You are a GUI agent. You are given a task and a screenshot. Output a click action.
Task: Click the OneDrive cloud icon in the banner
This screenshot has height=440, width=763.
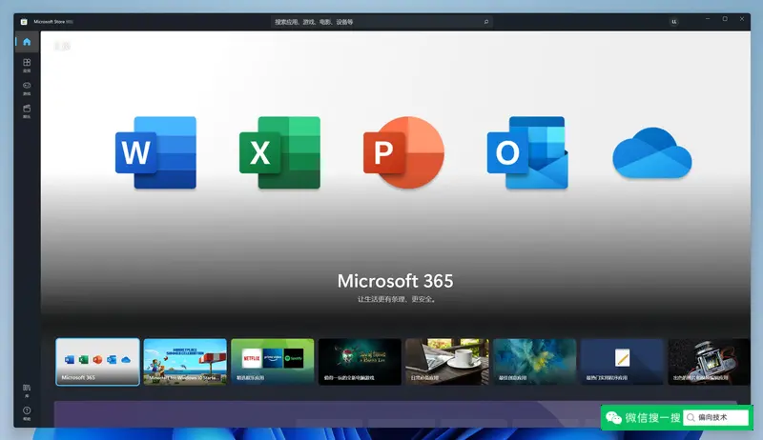tap(652, 153)
